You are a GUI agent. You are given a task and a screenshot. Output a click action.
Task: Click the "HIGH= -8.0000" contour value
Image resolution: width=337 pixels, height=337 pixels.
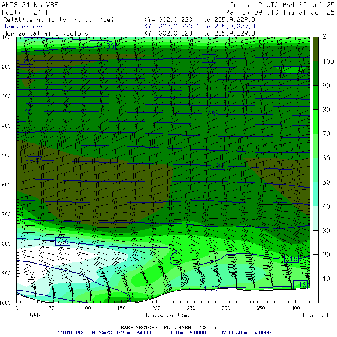(186, 333)
